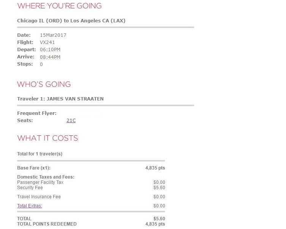The width and height of the screenshot is (286, 229).
Task: Click the arrival time 08:44PM
Action: pos(50,57)
